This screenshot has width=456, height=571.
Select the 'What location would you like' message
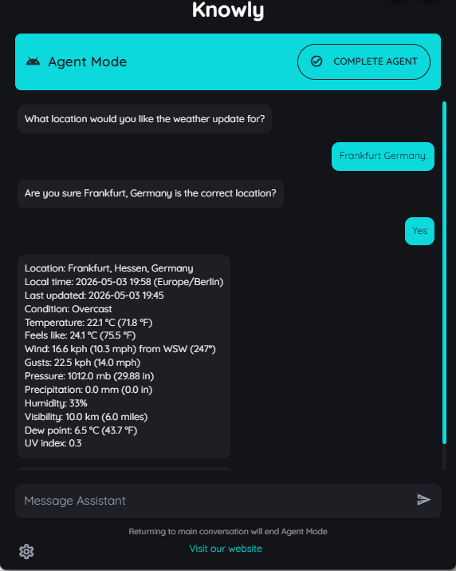coord(144,119)
